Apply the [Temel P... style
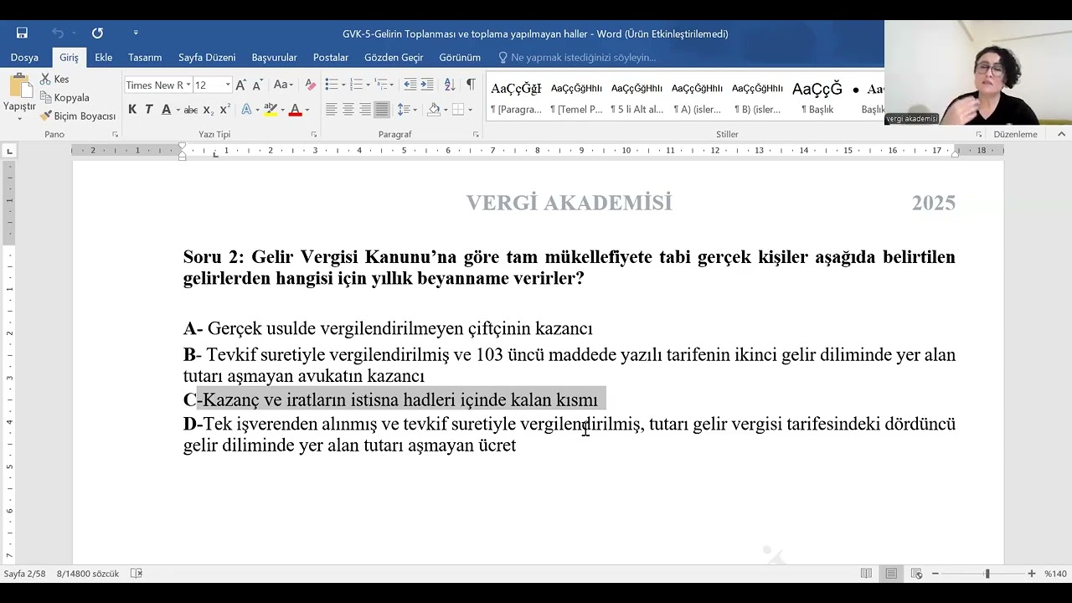 coord(576,98)
